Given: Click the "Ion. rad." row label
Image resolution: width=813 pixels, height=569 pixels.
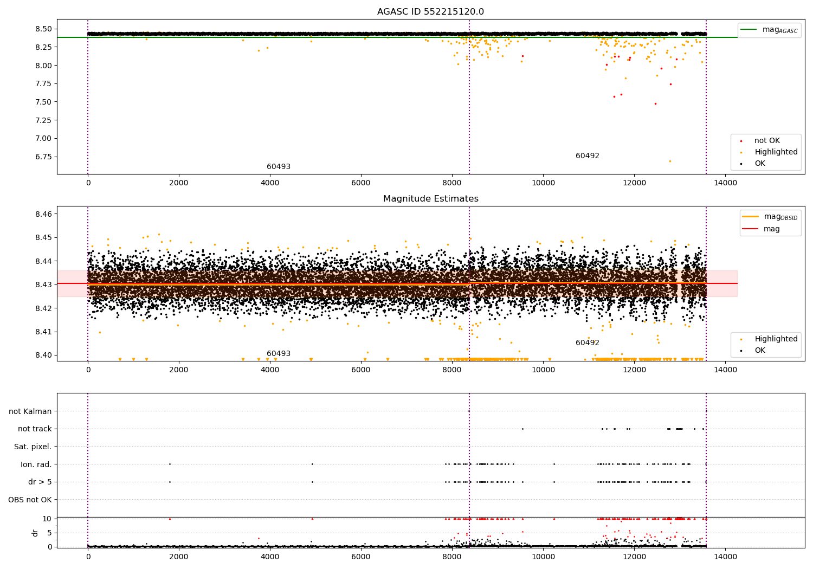Looking at the screenshot, I should point(36,464).
